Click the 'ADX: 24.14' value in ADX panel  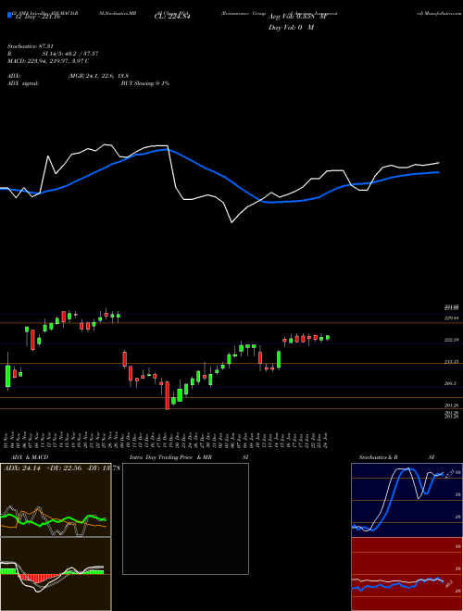point(22,468)
